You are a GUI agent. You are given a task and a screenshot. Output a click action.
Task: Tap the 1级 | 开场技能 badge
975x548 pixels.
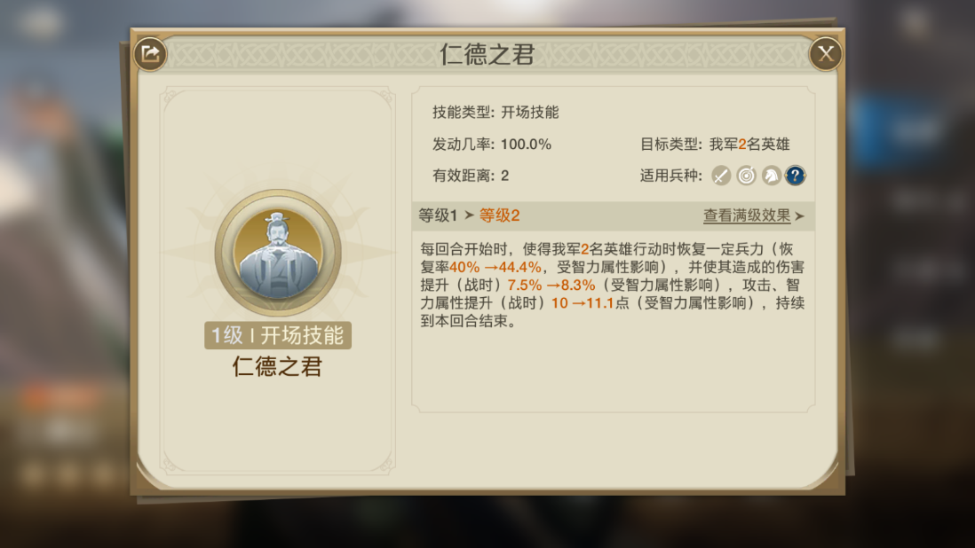(x=278, y=335)
